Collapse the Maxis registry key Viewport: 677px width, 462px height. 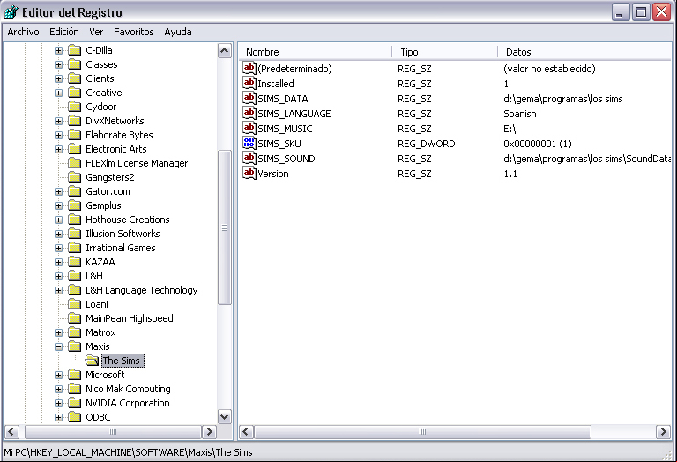click(x=59, y=346)
